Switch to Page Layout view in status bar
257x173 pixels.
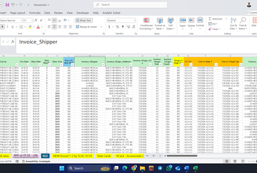(x=235, y=161)
